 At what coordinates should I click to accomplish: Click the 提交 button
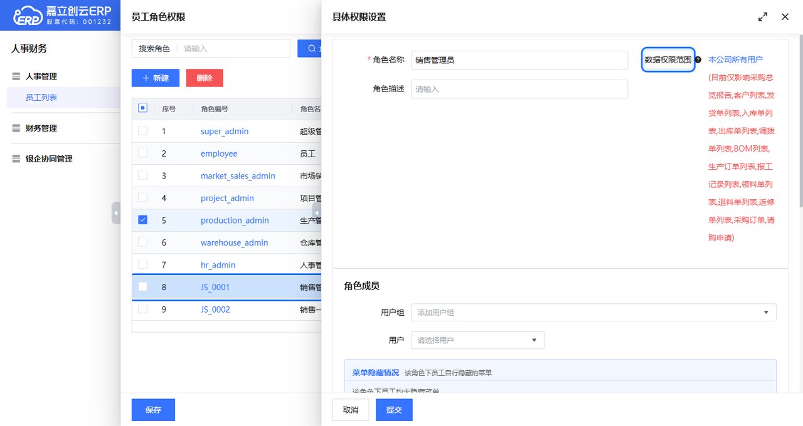(394, 410)
